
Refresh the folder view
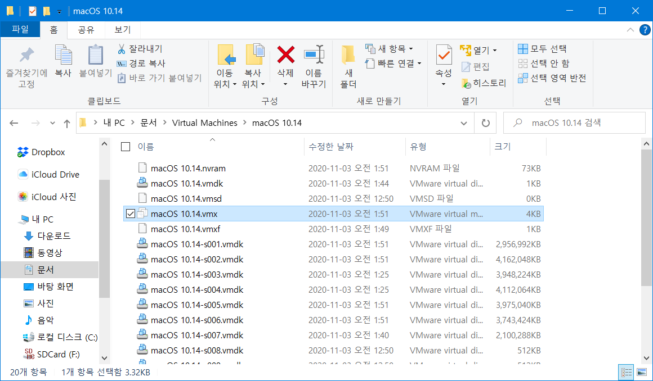pyautogui.click(x=485, y=123)
